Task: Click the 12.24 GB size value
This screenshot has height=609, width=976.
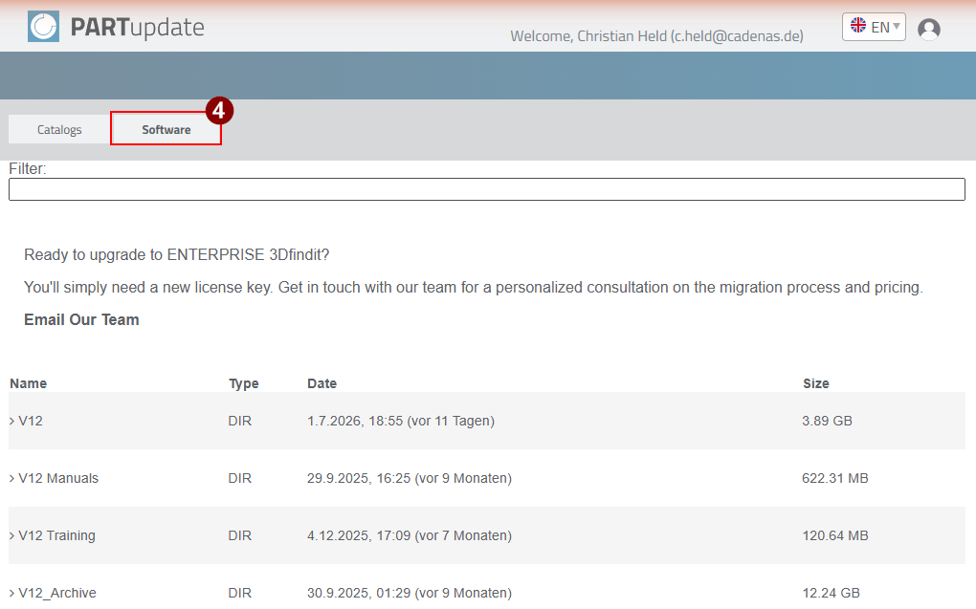Action: 831,593
